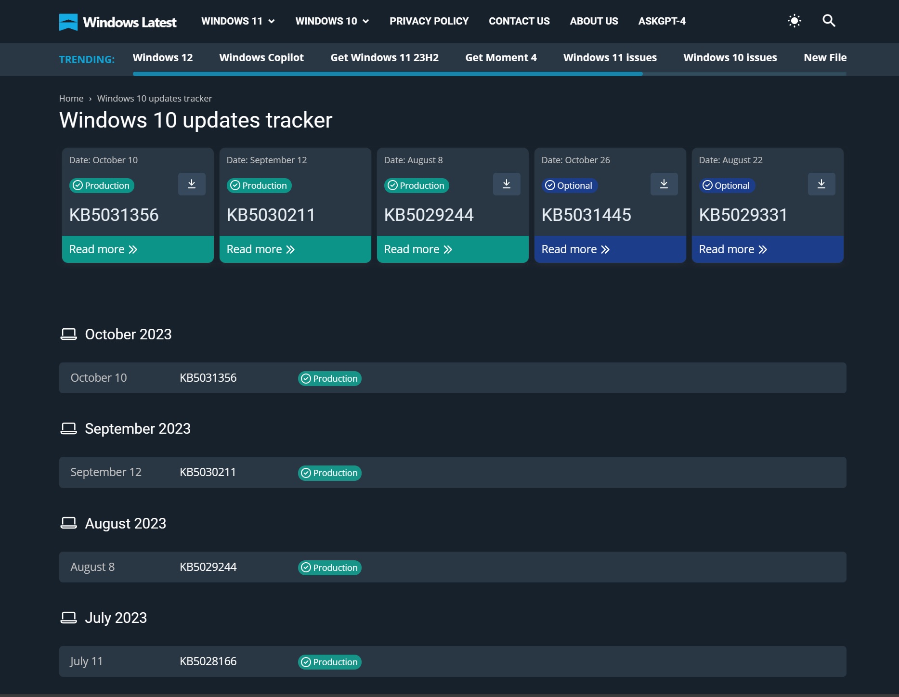Open Windows 10 issues trending link
Viewport: 899px width, 697px height.
[730, 57]
